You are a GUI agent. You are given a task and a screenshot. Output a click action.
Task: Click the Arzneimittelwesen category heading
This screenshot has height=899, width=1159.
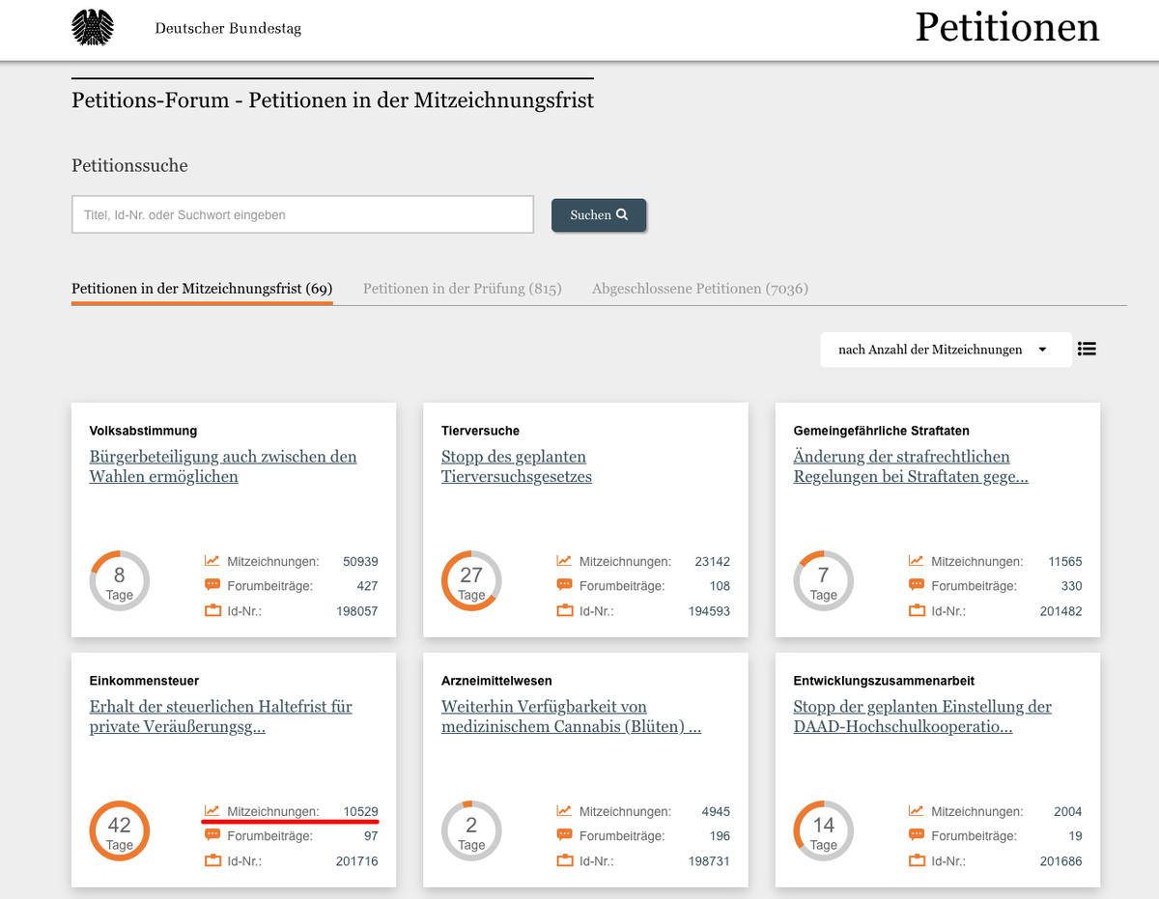coord(496,681)
